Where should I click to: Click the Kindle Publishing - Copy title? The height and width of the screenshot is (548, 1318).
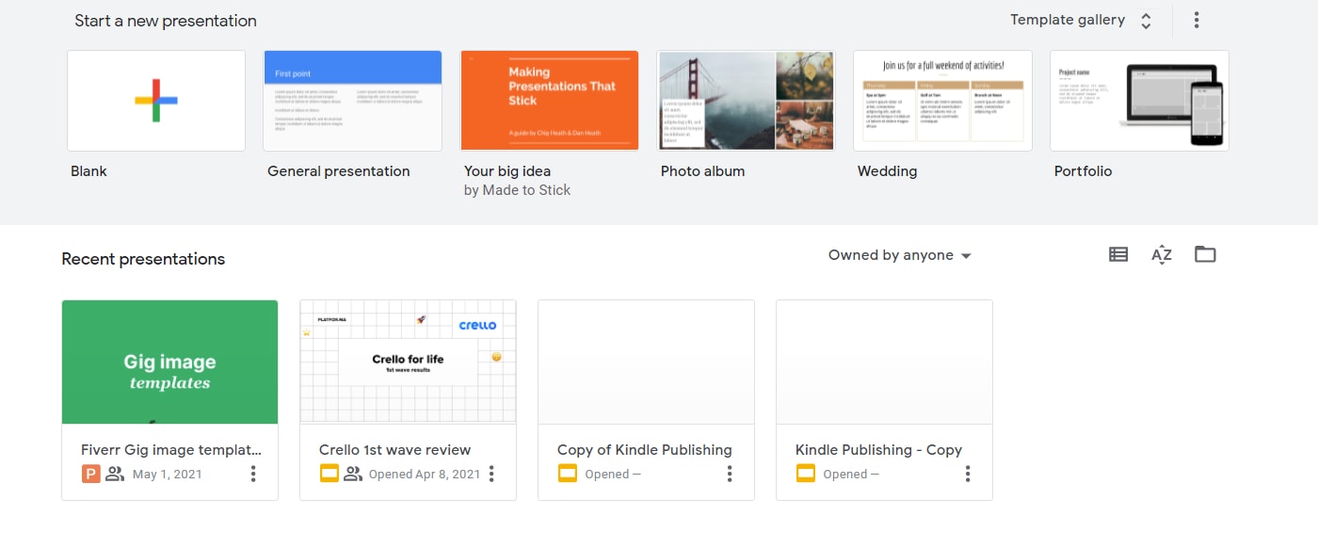[878, 450]
